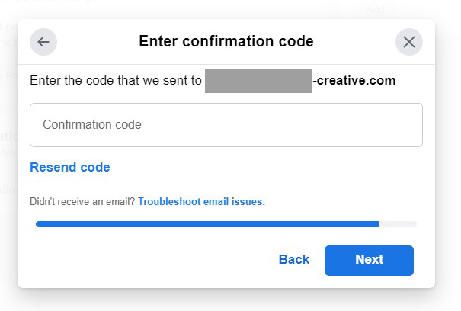The height and width of the screenshot is (311, 461).
Task: Click the left arrow icon in dialog header
Action: pyautogui.click(x=43, y=42)
